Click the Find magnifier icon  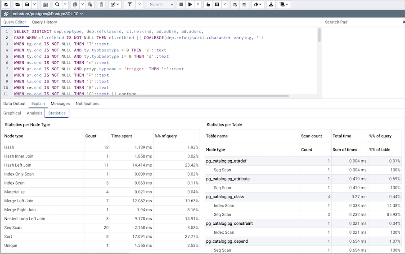[58, 5]
